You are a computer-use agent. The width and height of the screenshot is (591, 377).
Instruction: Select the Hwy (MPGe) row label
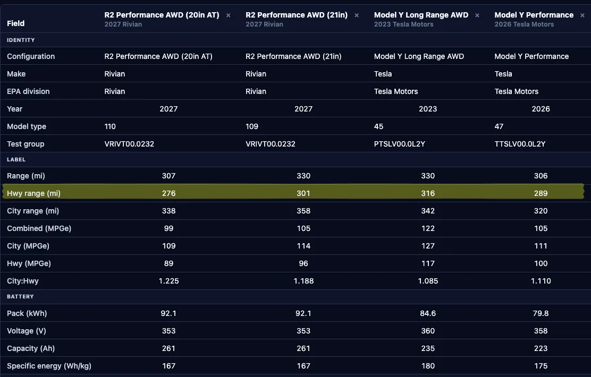(x=29, y=263)
